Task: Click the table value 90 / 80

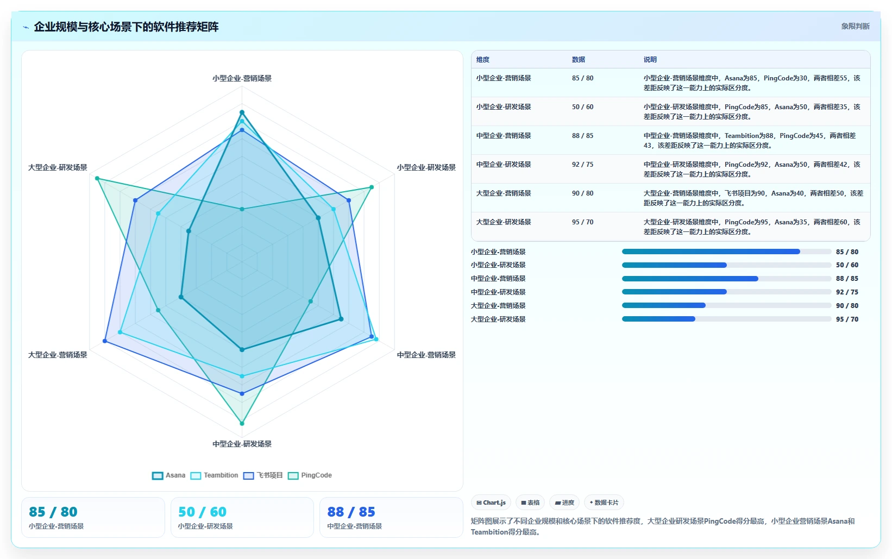Action: (582, 193)
